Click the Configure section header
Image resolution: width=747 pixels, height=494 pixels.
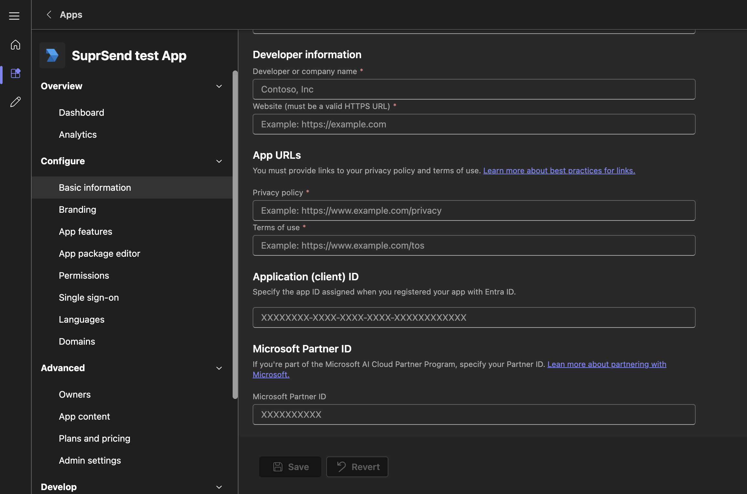pyautogui.click(x=63, y=161)
